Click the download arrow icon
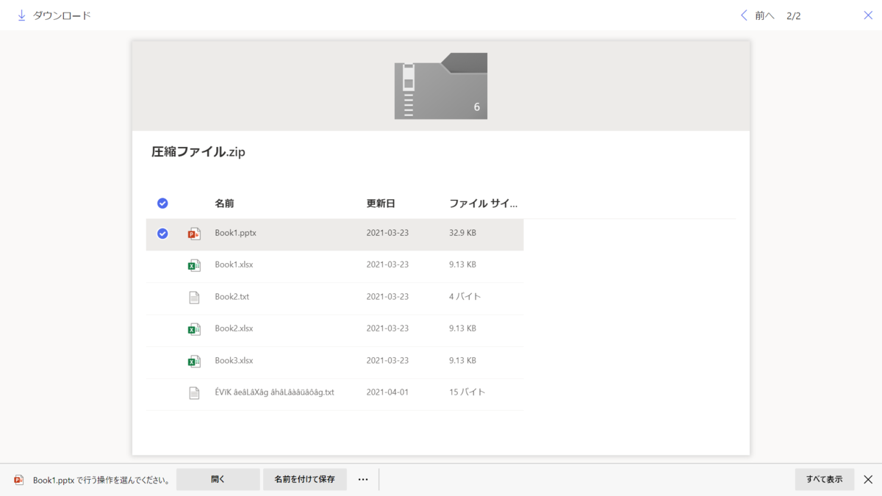 click(21, 15)
